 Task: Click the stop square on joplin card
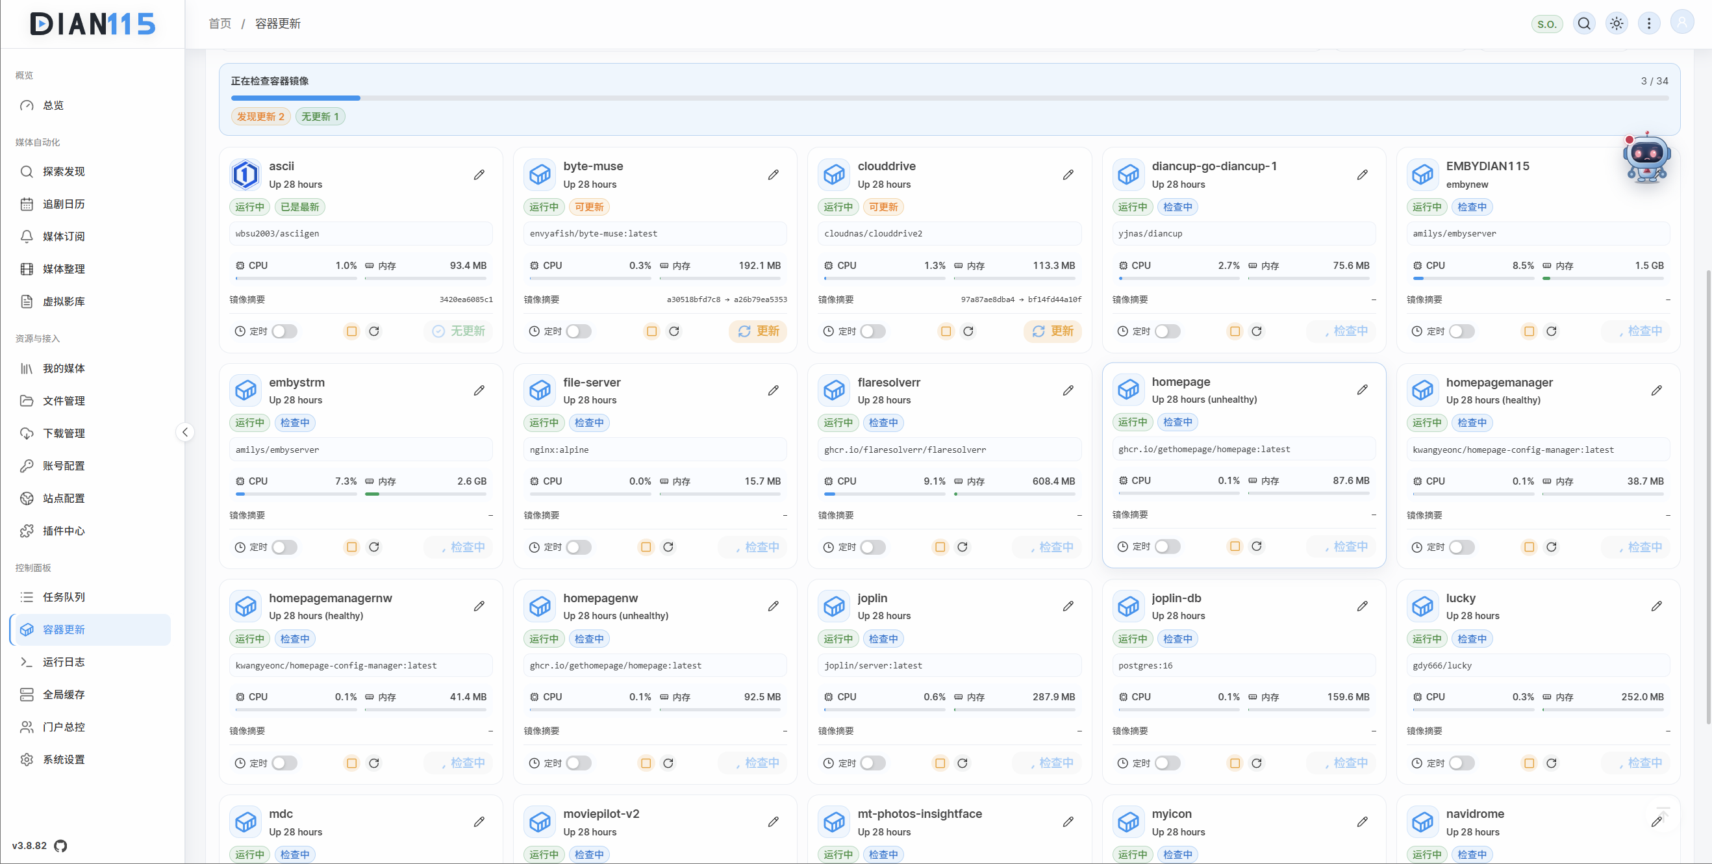940,763
